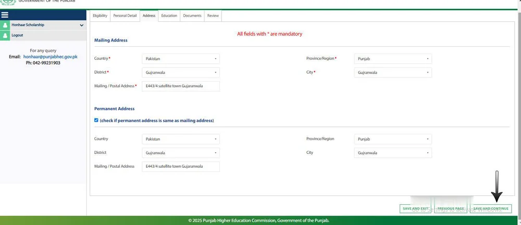Click Logout in the sidebar
521x225 pixels.
pos(17,35)
